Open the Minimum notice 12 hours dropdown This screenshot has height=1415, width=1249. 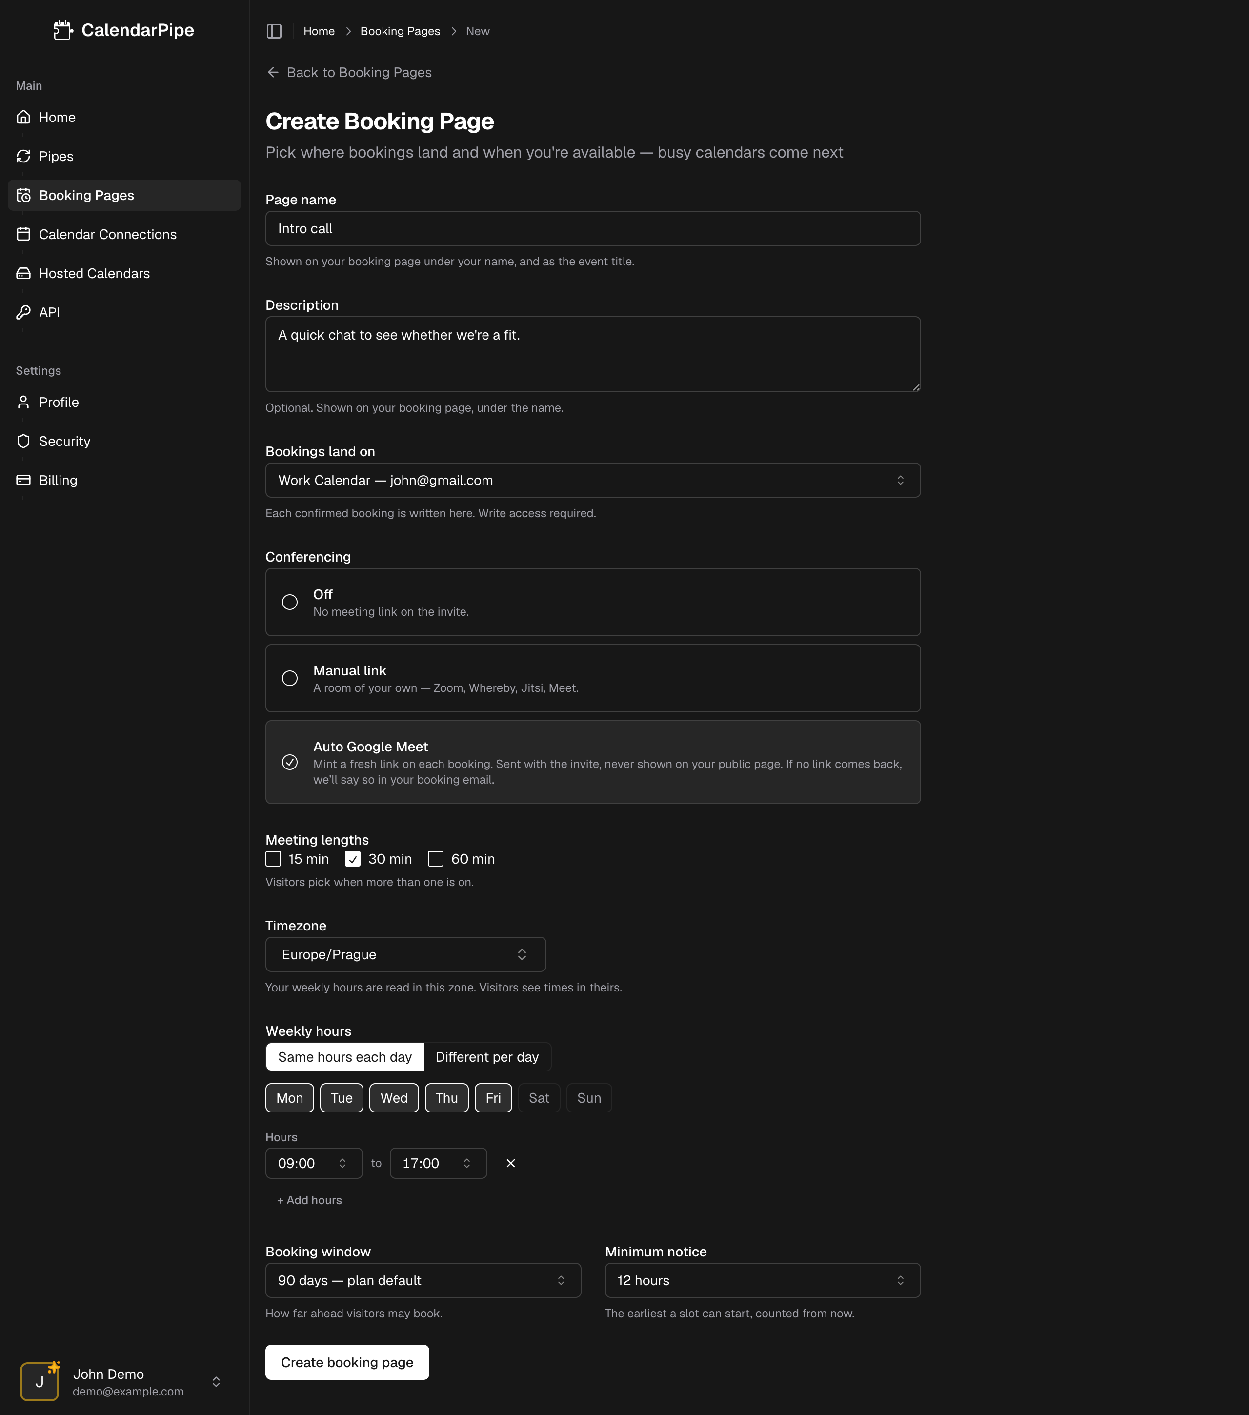click(763, 1281)
